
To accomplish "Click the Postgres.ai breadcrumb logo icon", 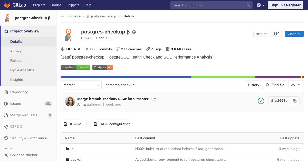I will click(x=62, y=16).
